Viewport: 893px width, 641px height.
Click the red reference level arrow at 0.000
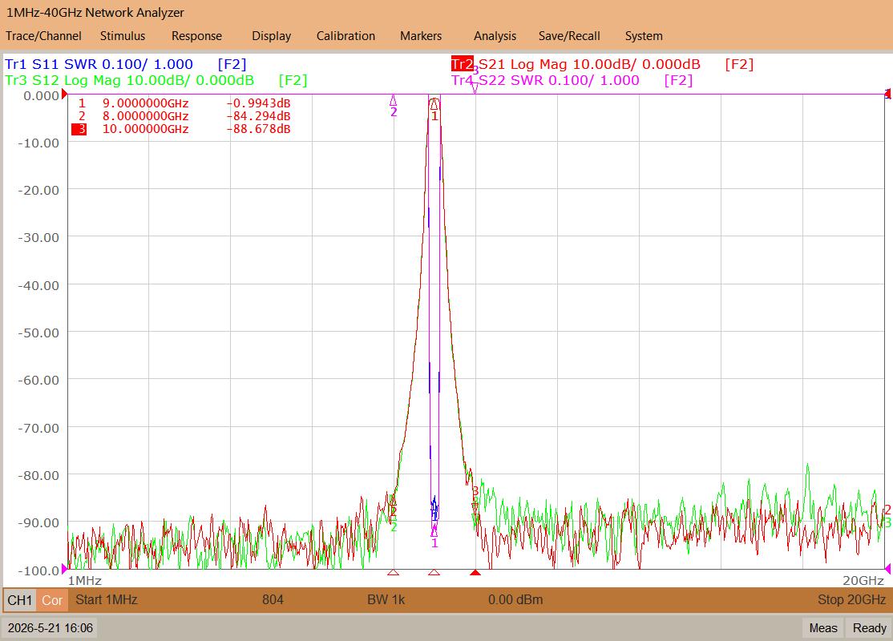tap(64, 95)
